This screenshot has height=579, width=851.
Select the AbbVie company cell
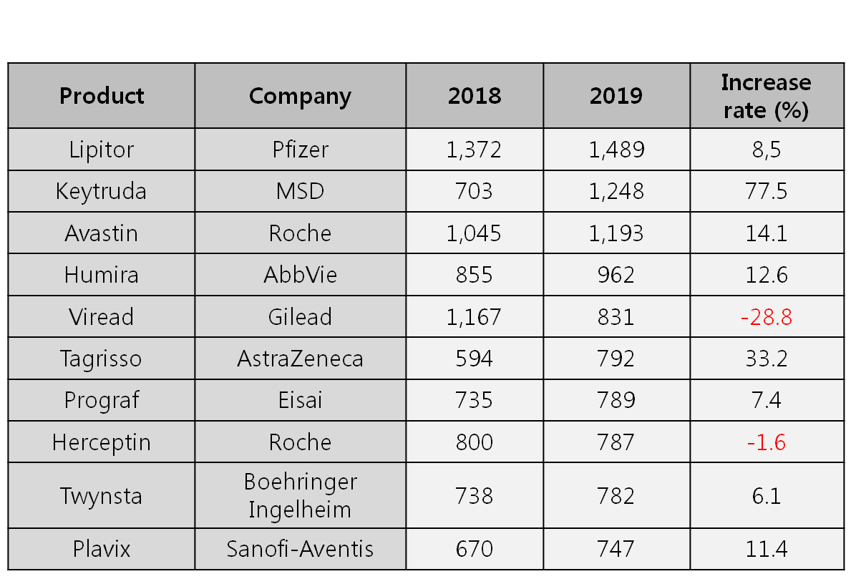pyautogui.click(x=300, y=275)
